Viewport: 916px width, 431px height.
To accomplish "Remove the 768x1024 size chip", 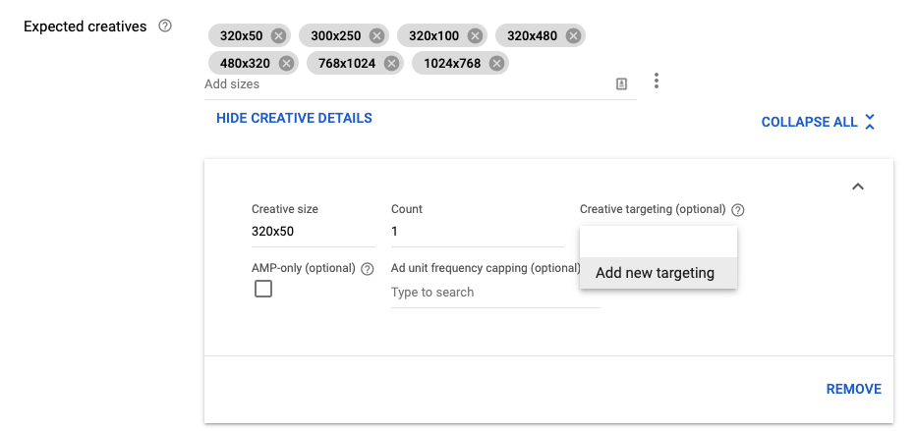I will (392, 64).
